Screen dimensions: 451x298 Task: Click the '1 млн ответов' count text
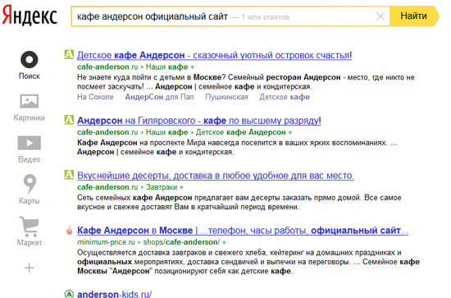[x=265, y=17]
